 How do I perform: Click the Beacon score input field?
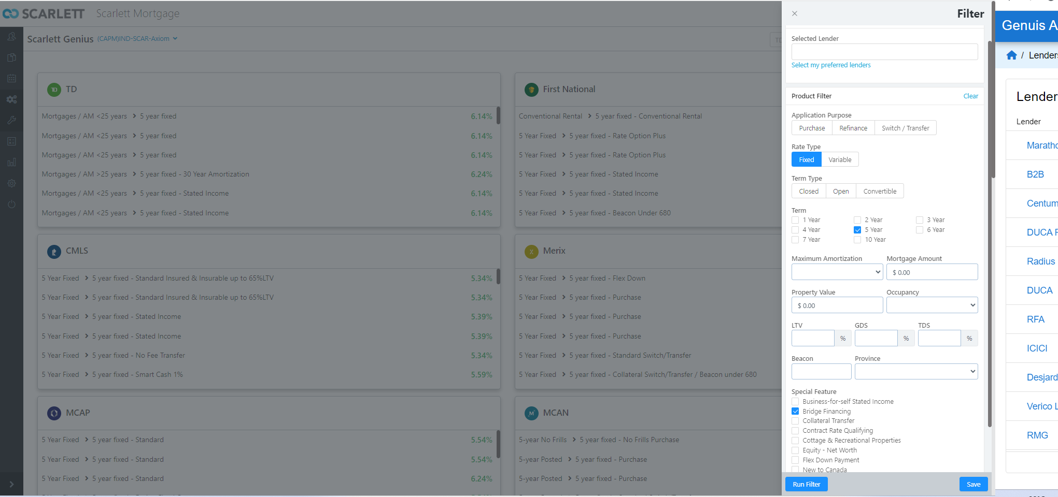pyautogui.click(x=821, y=371)
